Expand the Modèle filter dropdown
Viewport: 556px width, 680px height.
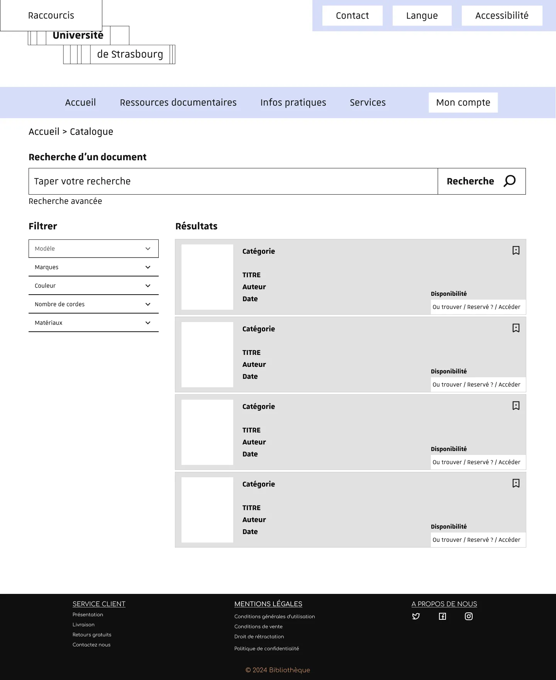[x=93, y=249]
